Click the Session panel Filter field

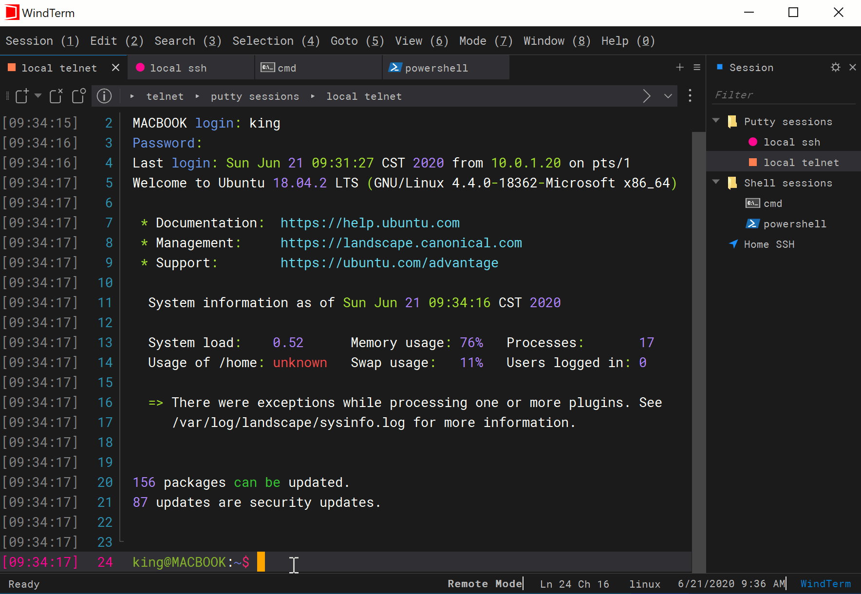click(x=784, y=95)
